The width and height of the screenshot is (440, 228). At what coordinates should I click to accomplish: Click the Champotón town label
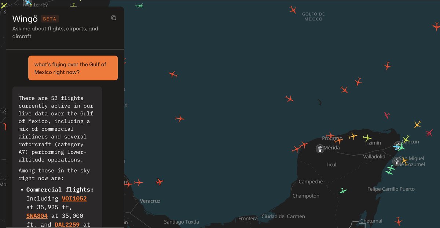306,196
